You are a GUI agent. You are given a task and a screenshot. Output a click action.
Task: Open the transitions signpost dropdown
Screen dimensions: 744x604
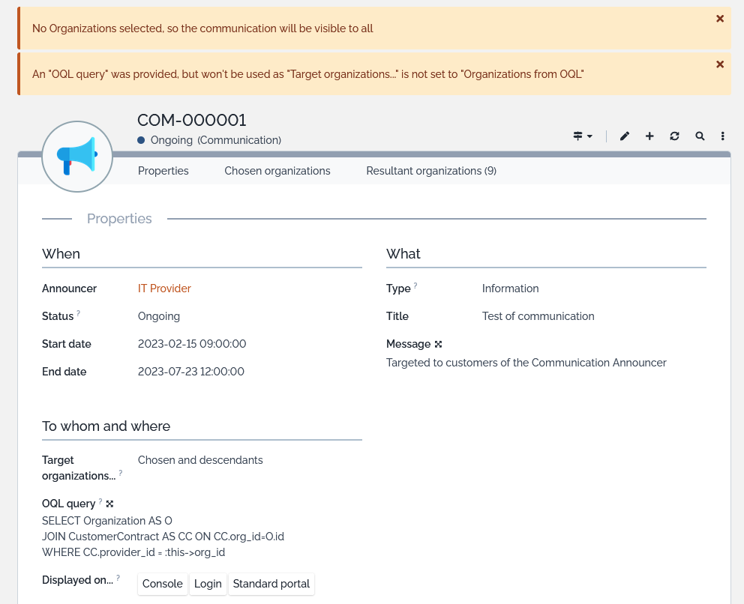click(583, 136)
